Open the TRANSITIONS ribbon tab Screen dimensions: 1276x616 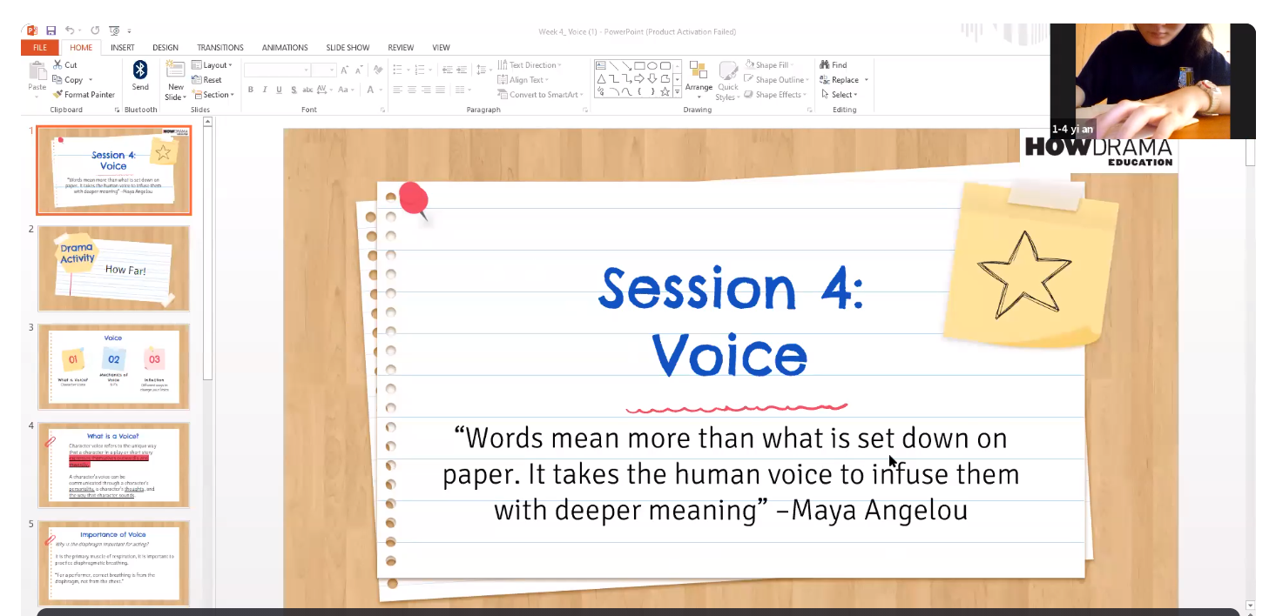pos(219,48)
